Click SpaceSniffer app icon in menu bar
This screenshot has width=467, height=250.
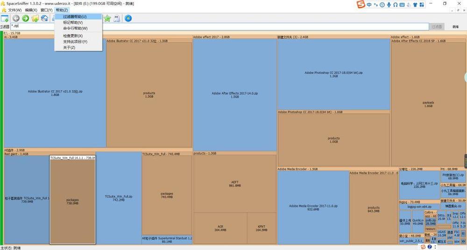4,10
